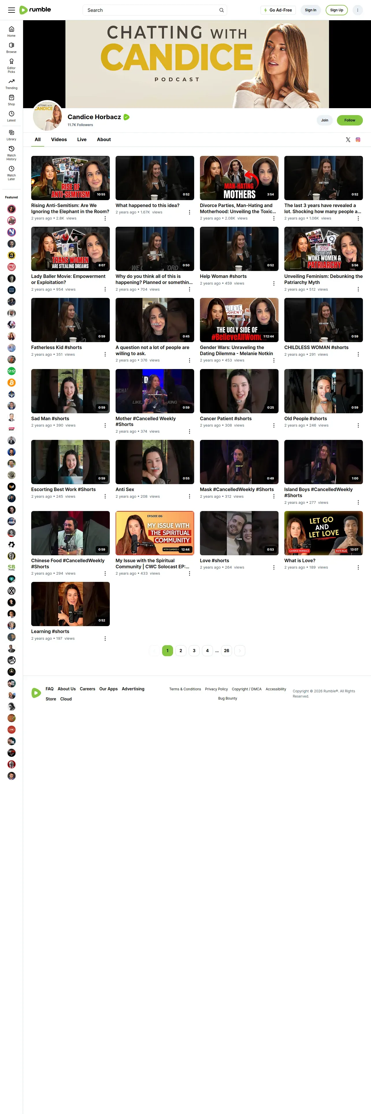Open the Gender Wars video thumbnail
The width and height of the screenshot is (371, 1114).
[239, 320]
